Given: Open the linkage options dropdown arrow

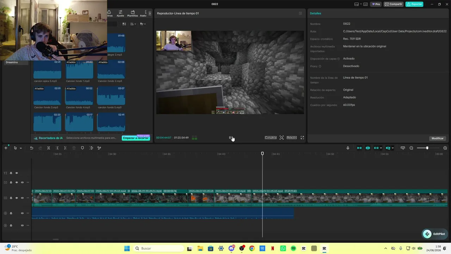Looking at the screenshot, I should [381, 148].
